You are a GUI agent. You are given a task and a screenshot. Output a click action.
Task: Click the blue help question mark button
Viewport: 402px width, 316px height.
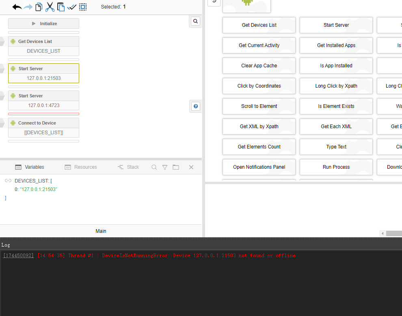click(196, 106)
